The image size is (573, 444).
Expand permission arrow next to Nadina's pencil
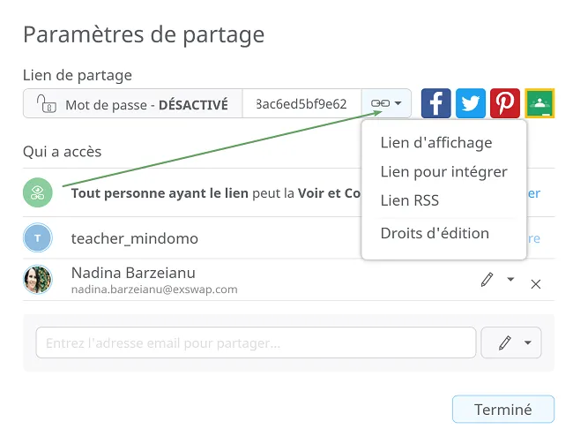tap(510, 280)
